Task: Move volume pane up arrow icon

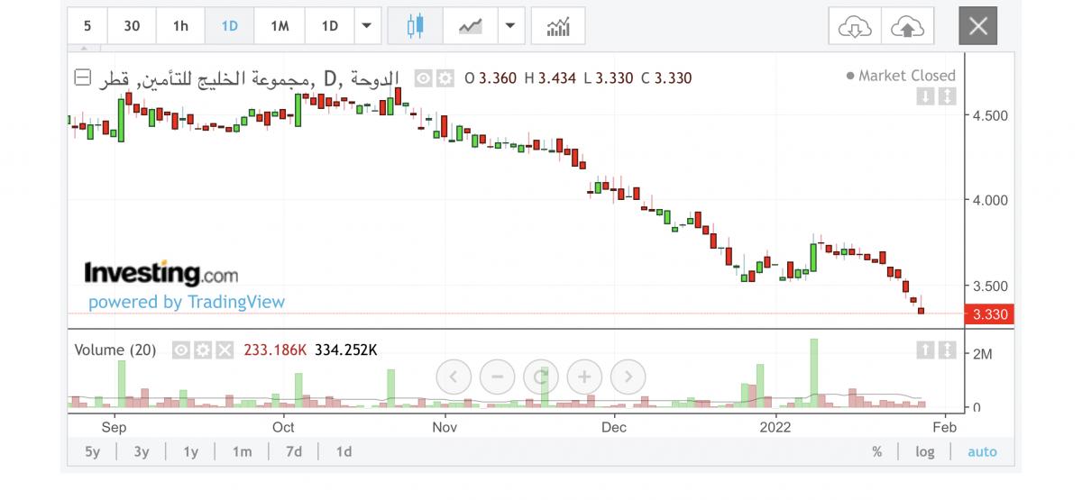Action: tap(925, 350)
